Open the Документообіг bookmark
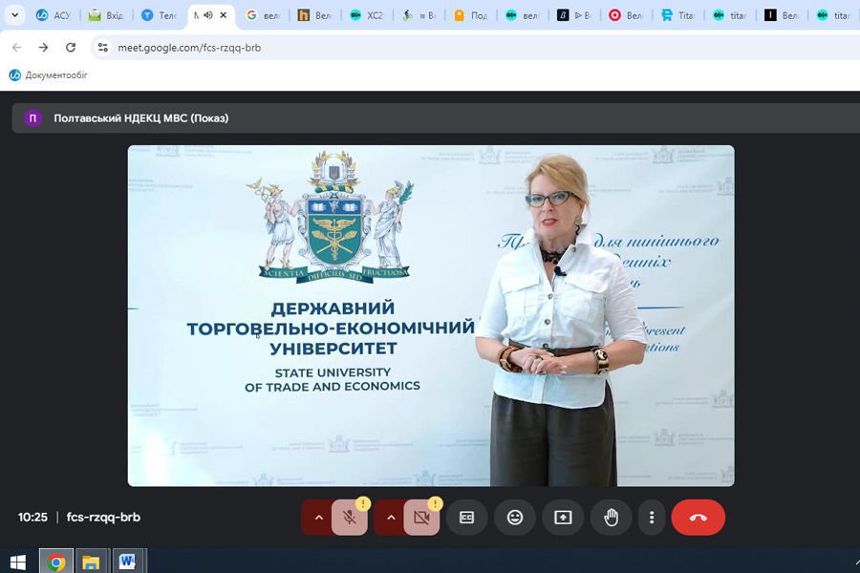This screenshot has width=860, height=573. coord(49,75)
